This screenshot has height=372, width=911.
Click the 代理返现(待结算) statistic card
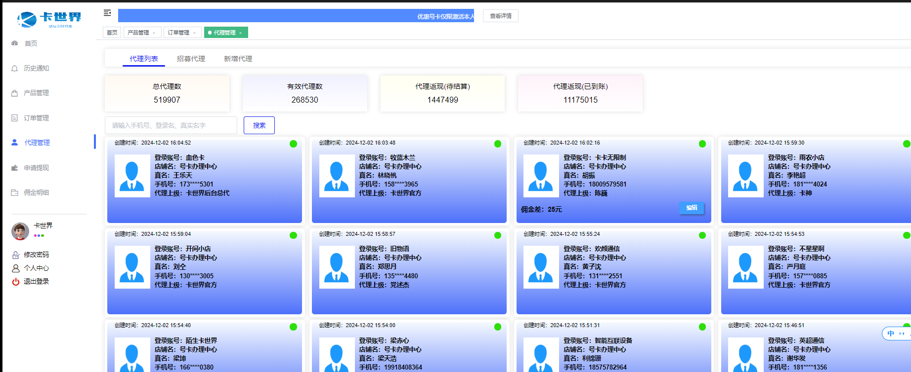(x=443, y=93)
